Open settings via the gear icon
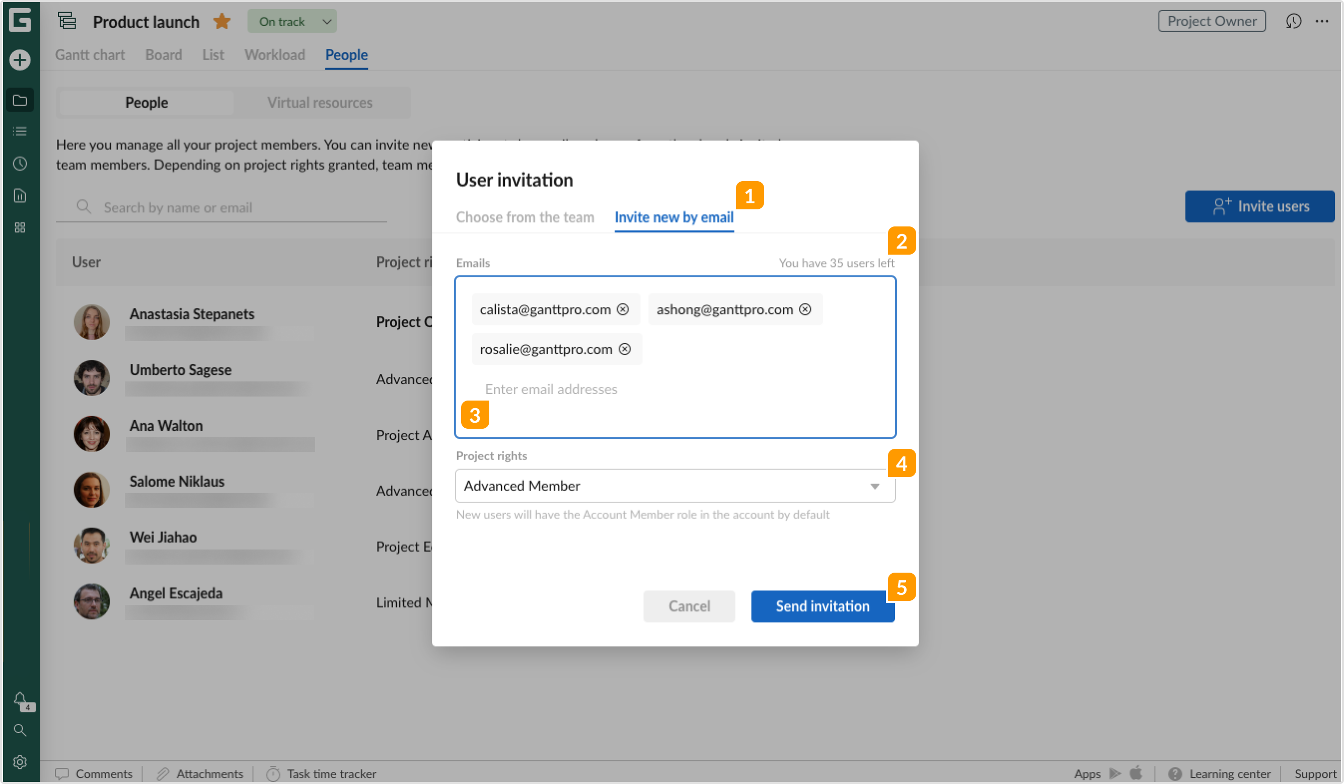 [x=20, y=761]
